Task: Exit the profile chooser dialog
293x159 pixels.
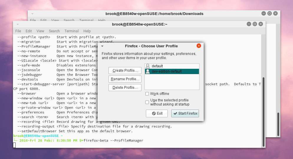Action: tap(157, 113)
